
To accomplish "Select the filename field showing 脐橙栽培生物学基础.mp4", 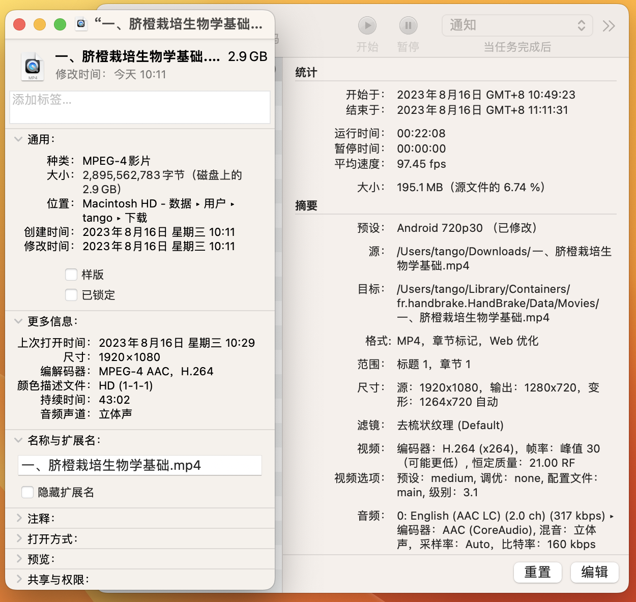I will pos(139,465).
